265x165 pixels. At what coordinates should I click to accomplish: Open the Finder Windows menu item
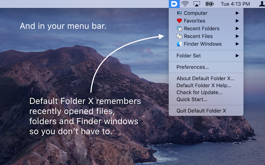point(206,44)
